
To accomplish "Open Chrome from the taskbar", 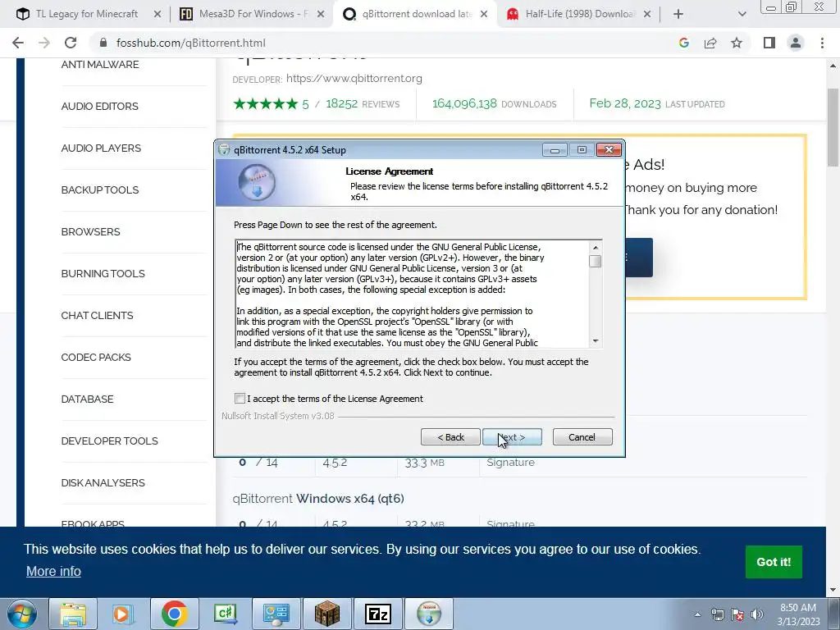I will click(174, 614).
